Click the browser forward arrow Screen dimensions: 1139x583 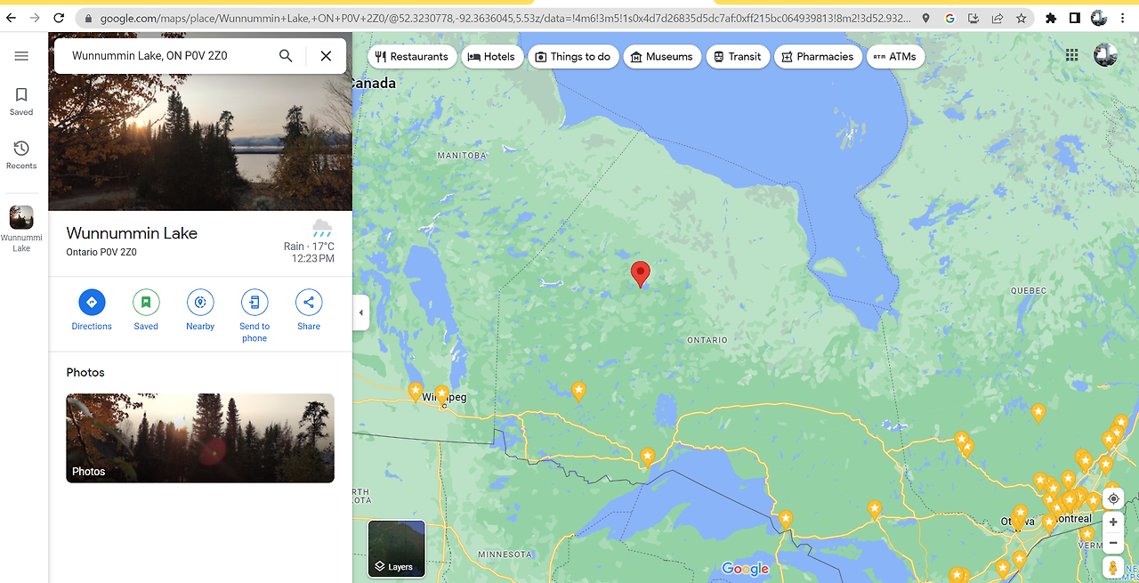(x=35, y=18)
